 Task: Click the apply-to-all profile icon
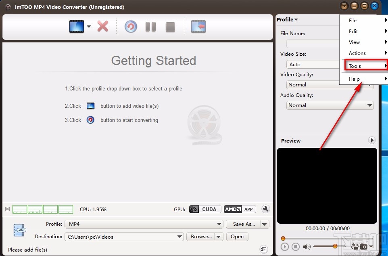(x=355, y=247)
